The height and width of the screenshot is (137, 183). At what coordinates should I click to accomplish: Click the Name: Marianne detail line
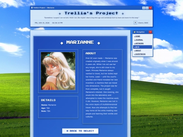pyautogui.click(x=48, y=105)
